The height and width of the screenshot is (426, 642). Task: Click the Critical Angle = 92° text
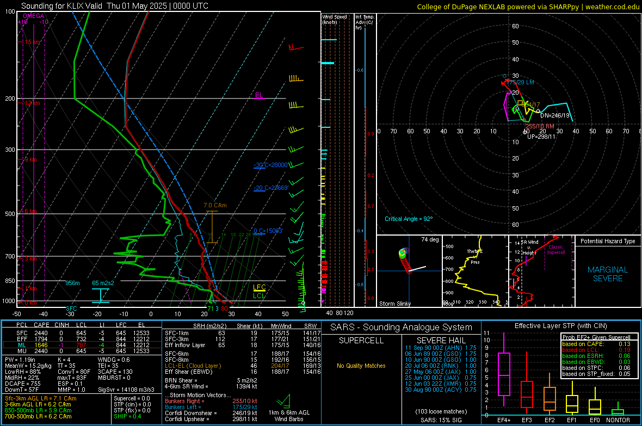point(409,219)
